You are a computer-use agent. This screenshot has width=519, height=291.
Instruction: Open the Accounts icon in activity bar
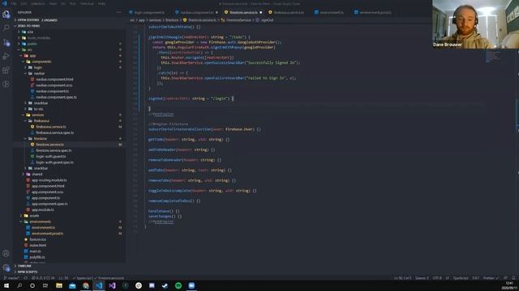click(6, 253)
